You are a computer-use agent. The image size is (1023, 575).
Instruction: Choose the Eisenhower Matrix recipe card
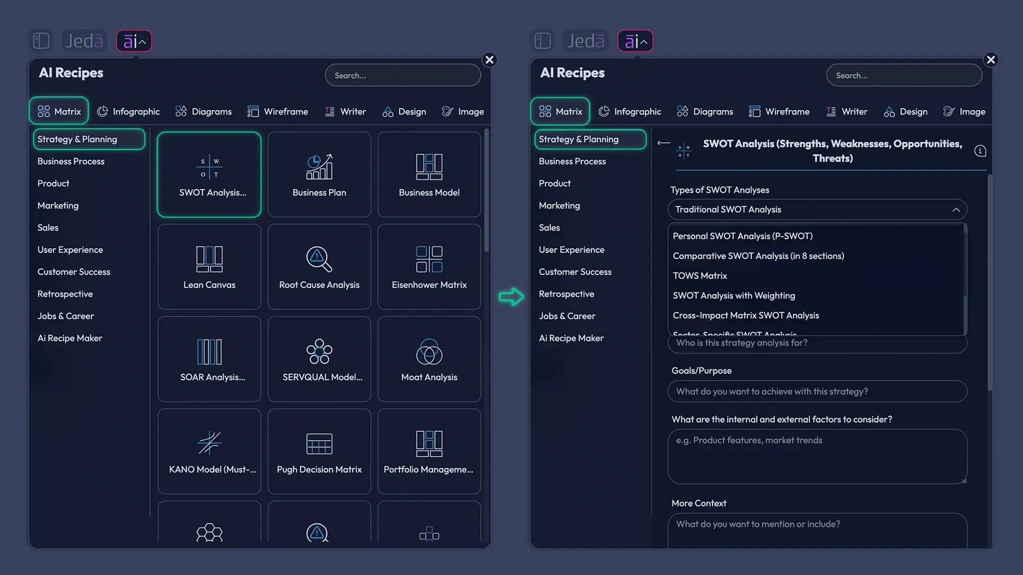click(x=429, y=267)
